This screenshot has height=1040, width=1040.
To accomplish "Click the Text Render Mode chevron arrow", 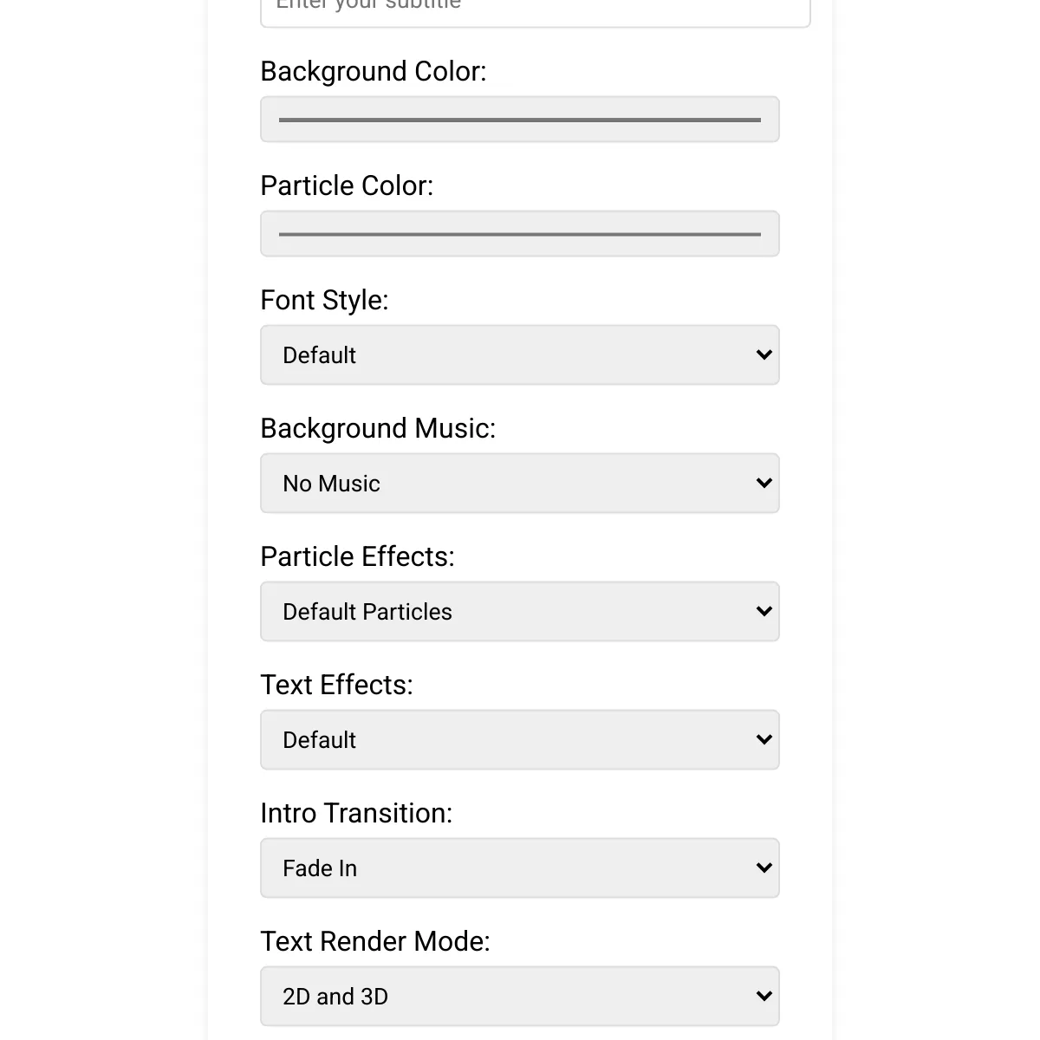I will [764, 996].
